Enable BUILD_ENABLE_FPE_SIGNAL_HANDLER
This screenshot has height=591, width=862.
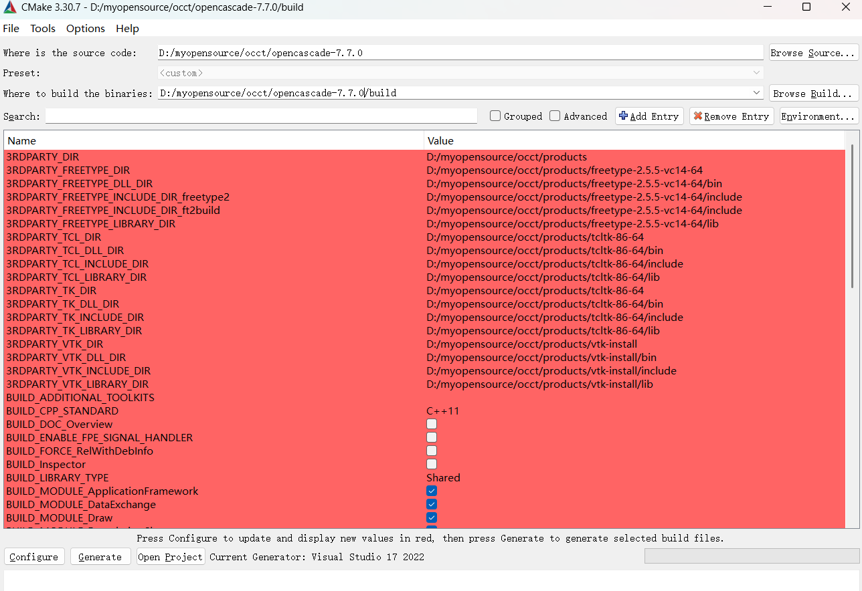432,437
